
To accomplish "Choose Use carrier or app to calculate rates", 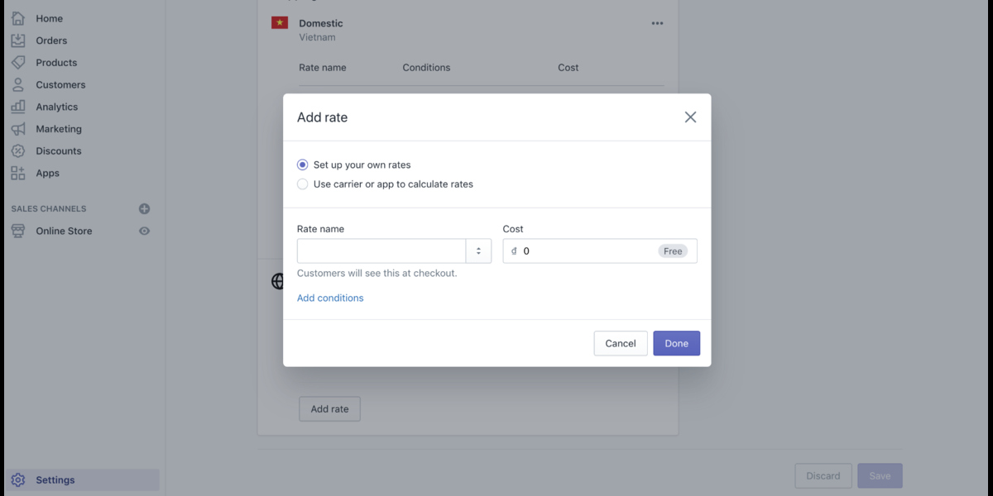I will pos(302,184).
